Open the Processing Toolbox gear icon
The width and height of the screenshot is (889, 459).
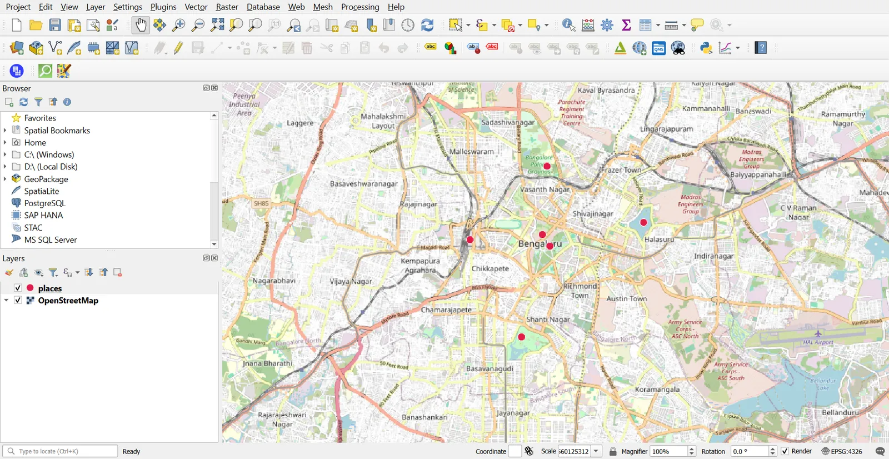click(x=607, y=25)
